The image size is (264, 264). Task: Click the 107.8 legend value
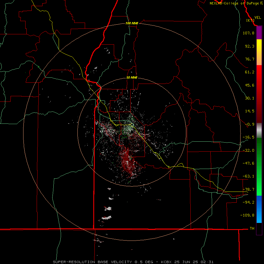click(x=248, y=33)
